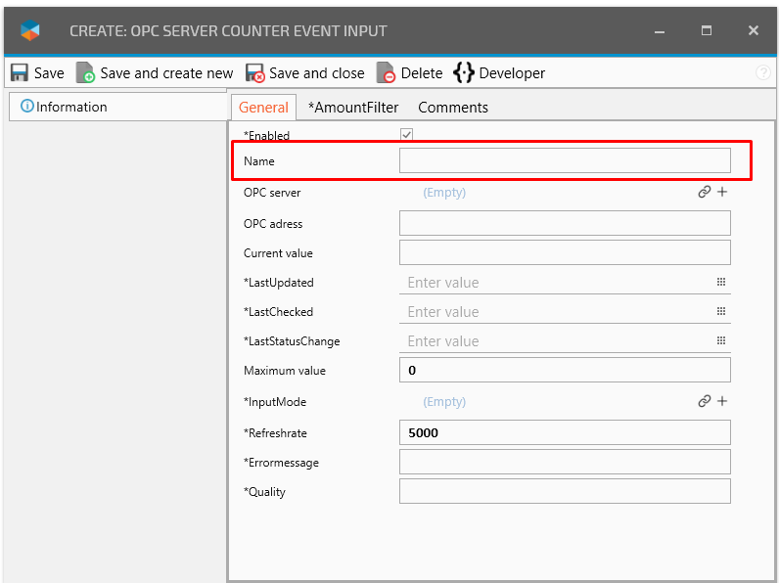Switch to the Comments tab
The image size is (779, 583).
452,108
